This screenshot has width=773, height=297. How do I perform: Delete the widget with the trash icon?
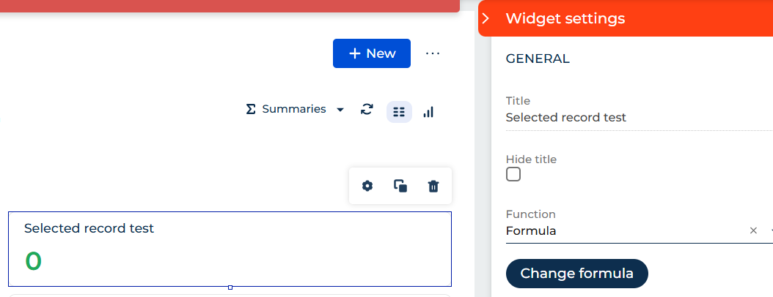[433, 186]
